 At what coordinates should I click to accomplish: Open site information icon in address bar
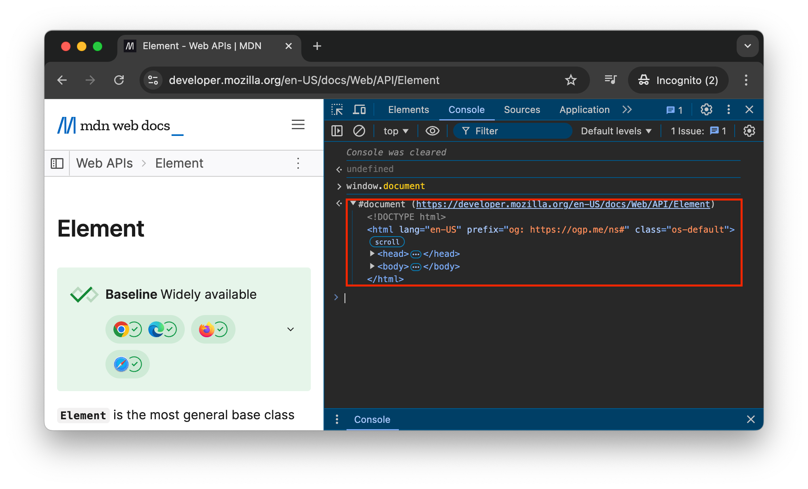153,80
